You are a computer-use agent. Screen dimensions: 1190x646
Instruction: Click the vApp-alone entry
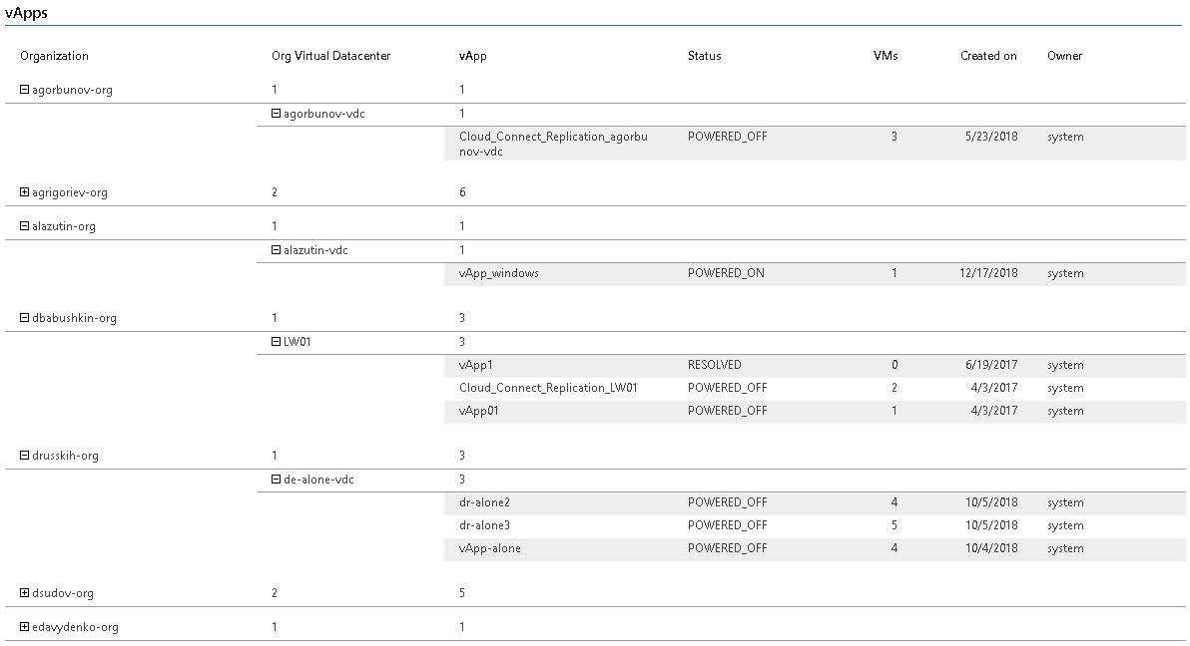point(489,548)
